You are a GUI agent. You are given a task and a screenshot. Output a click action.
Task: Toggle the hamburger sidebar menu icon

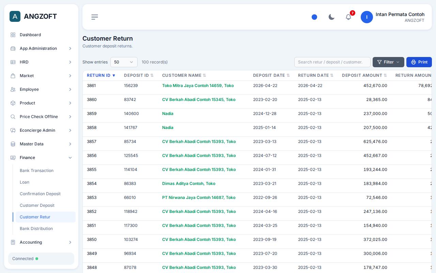(x=95, y=17)
